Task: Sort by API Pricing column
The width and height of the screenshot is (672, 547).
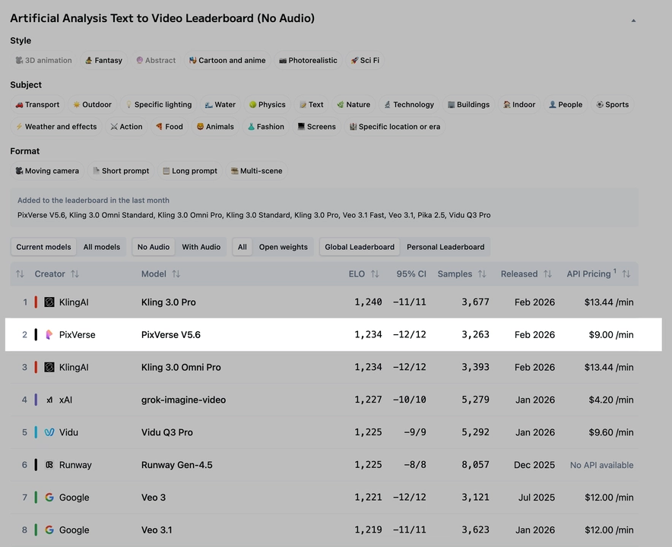Action: coord(627,274)
